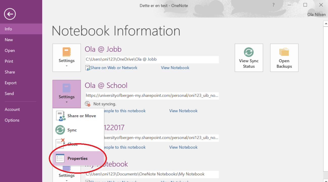Image resolution: width=328 pixels, height=182 pixels.
Task: Expand Settings for Ola @ Jobb
Action: coord(67,58)
